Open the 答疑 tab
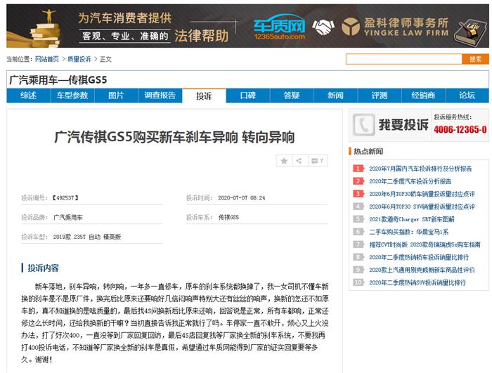 click(x=292, y=96)
